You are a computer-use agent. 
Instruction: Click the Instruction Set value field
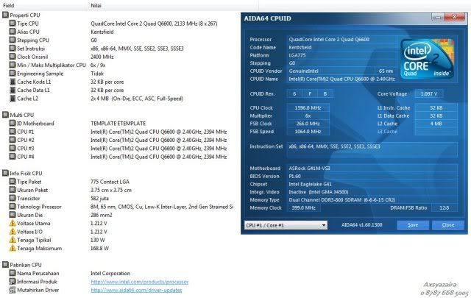pos(372,149)
